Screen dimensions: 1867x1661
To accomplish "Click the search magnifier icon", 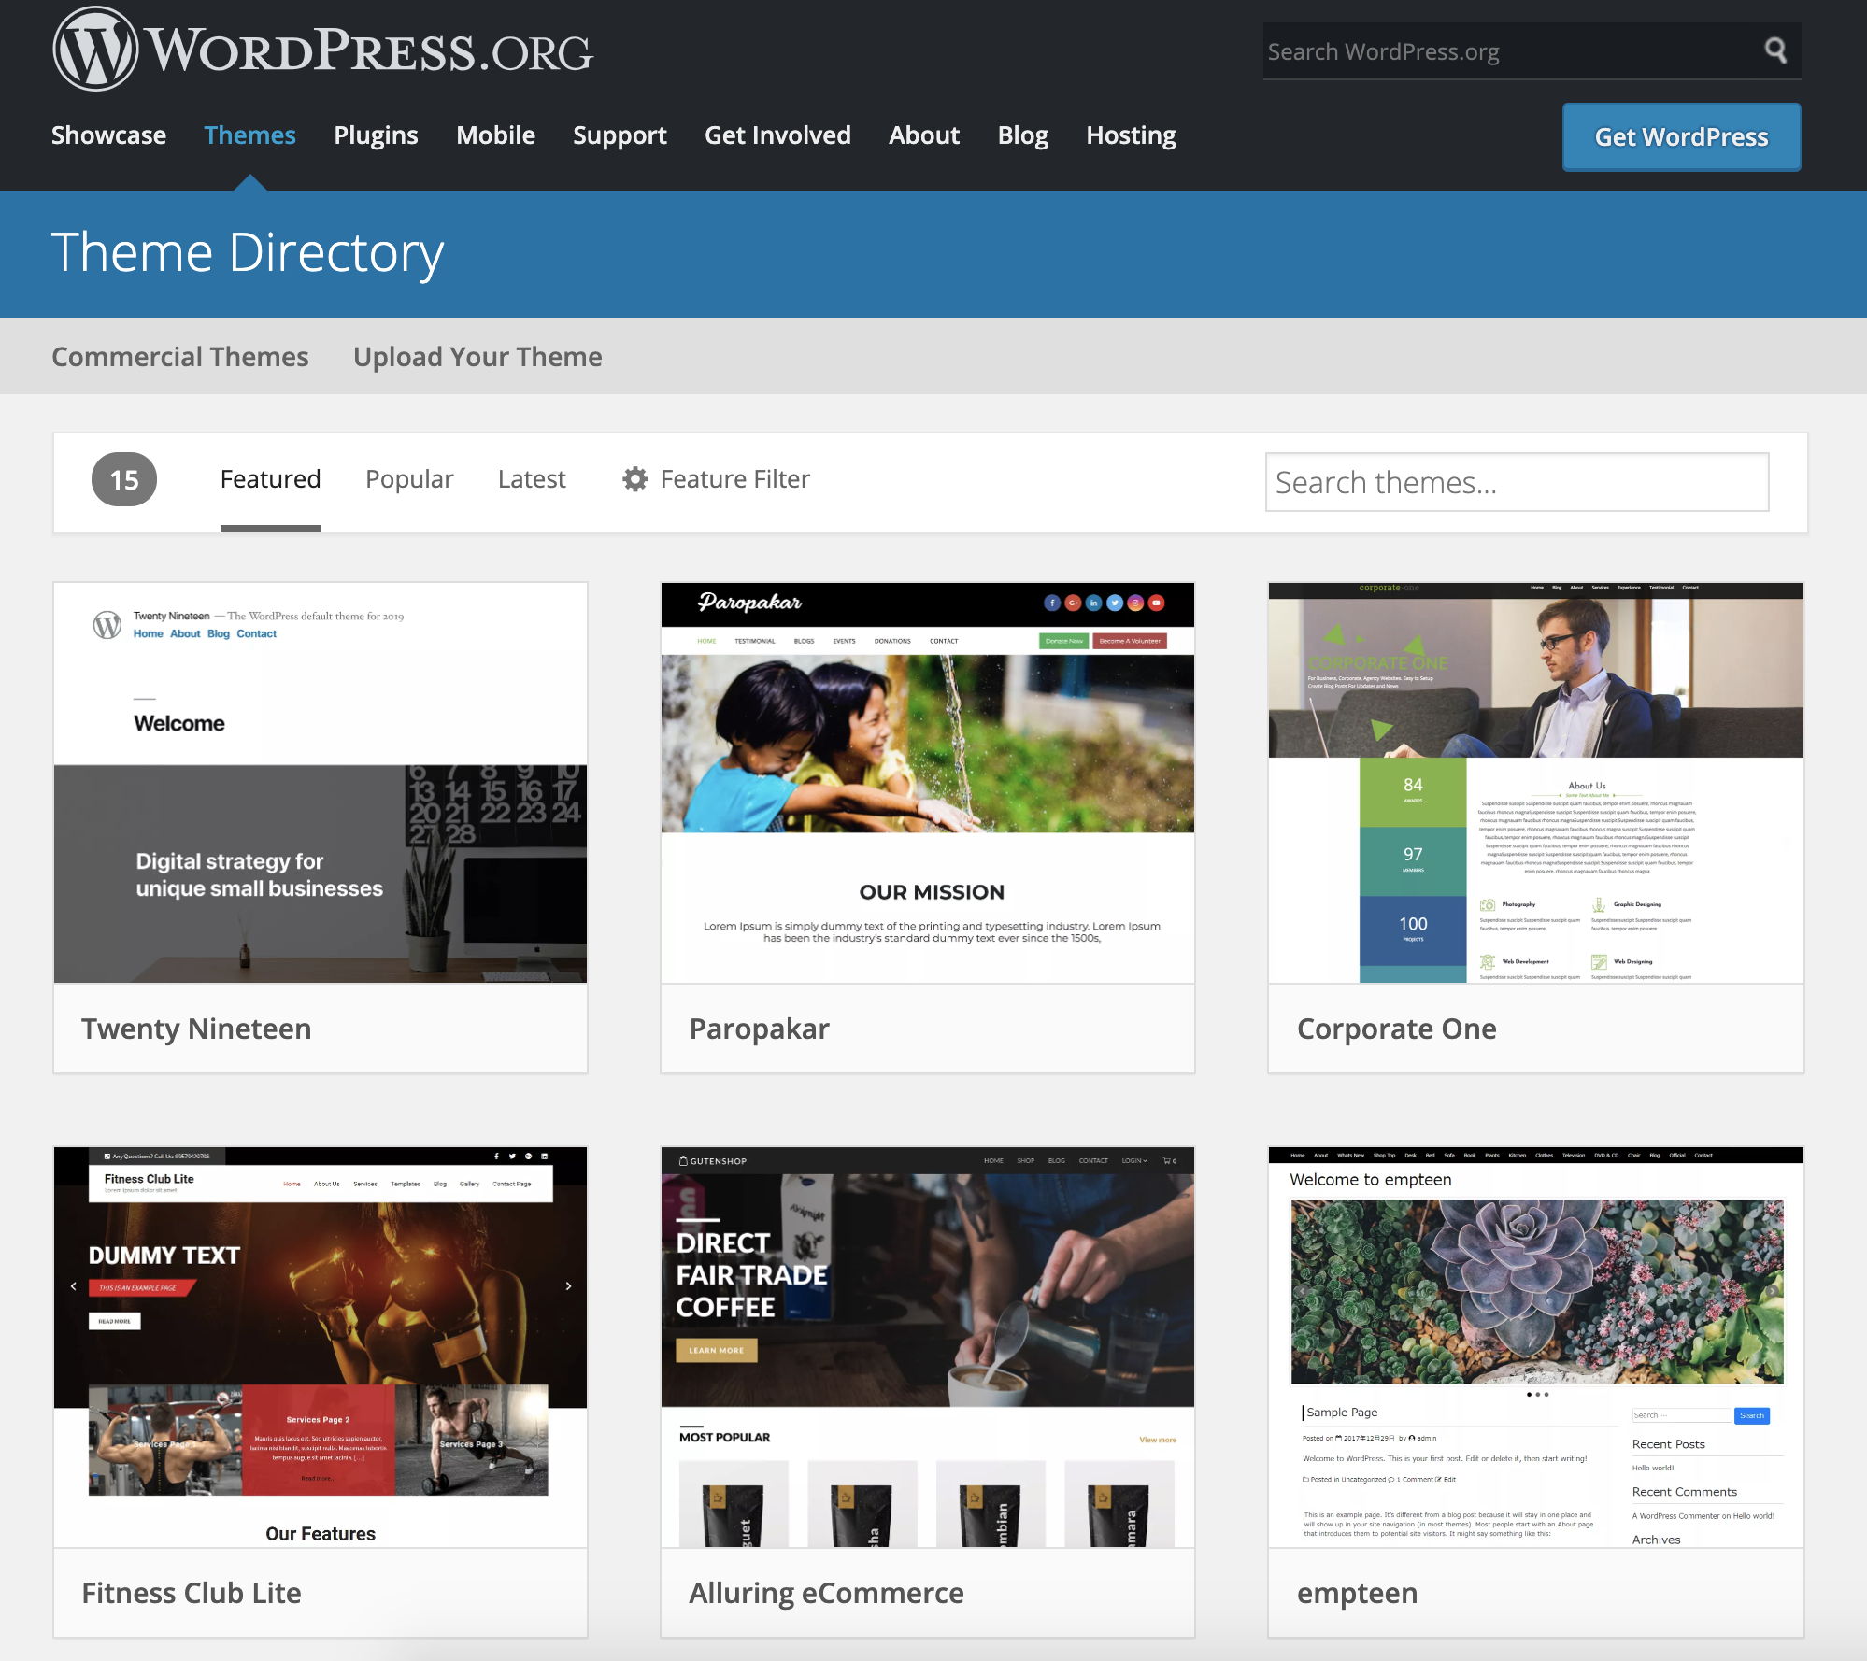I will (x=1774, y=50).
